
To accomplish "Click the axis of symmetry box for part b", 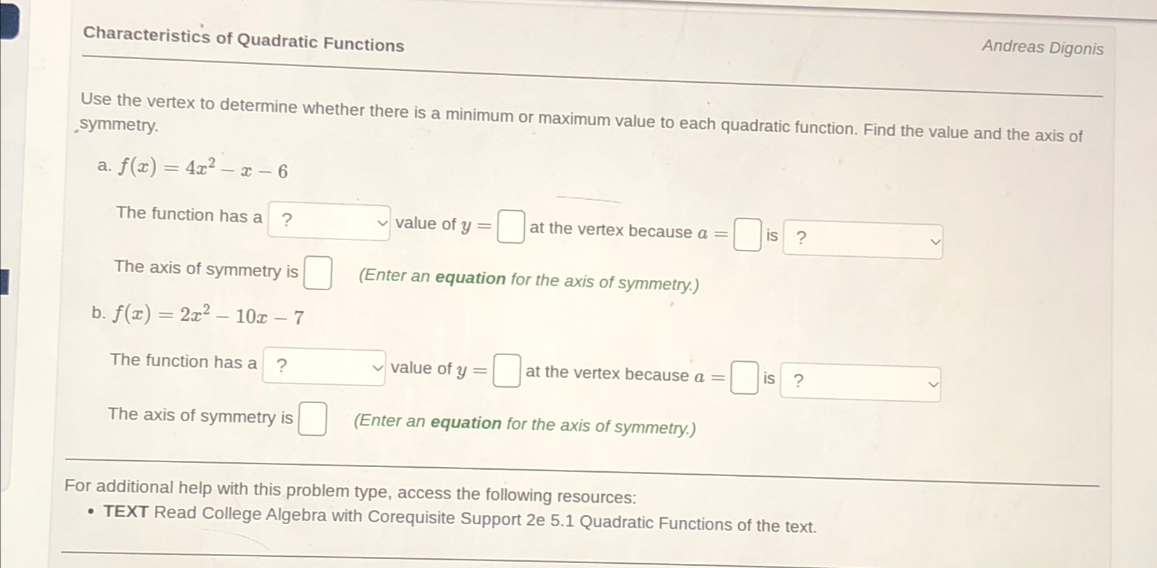I will [x=313, y=418].
